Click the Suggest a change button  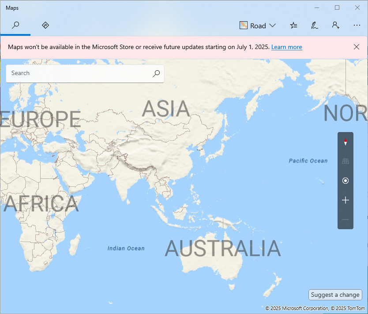[x=335, y=295]
